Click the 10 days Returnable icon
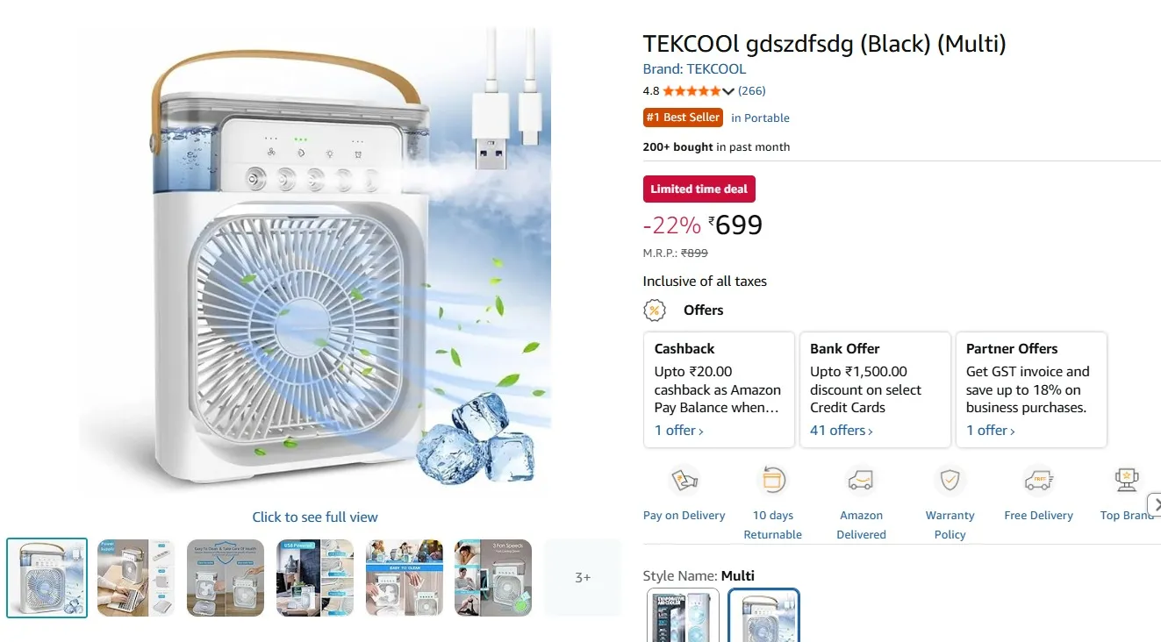Screen dimensions: 1161x642 tap(772, 481)
